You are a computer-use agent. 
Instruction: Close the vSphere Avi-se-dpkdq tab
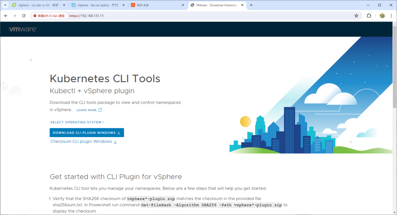click(123, 5)
